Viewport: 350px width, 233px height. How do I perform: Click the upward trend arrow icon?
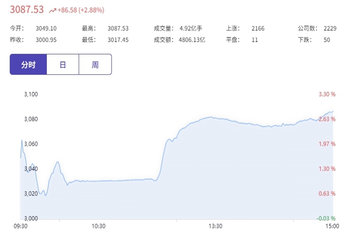(52, 10)
